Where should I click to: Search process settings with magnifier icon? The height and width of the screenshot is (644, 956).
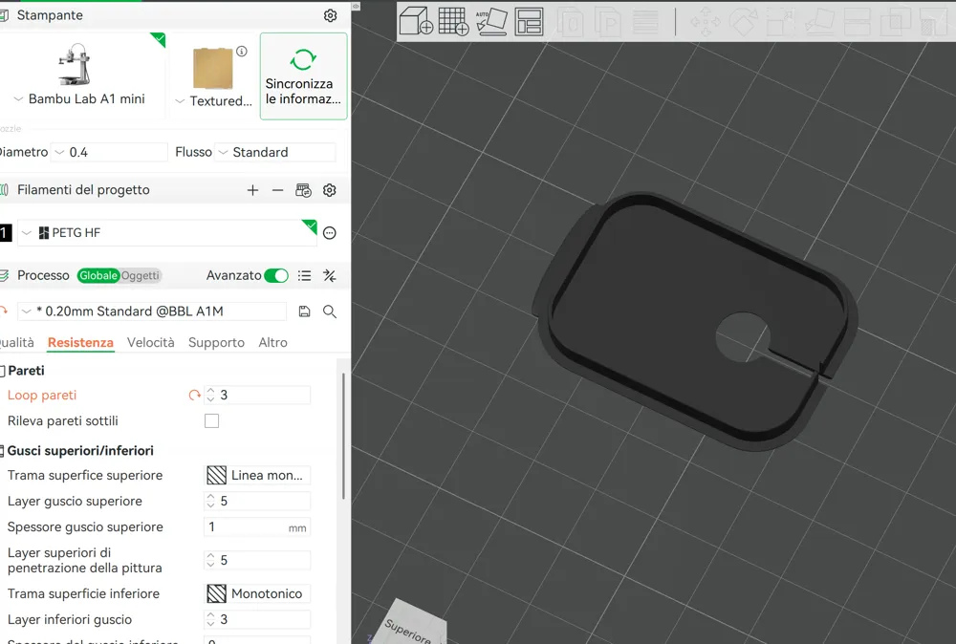point(329,311)
